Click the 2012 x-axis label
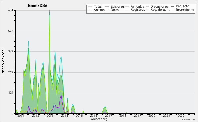Viewport: 198px width, 122px height. coord(36,116)
